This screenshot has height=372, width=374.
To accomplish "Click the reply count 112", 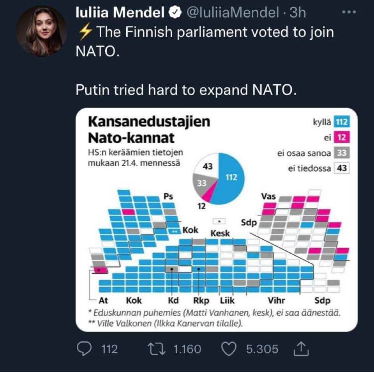I will 109,349.
